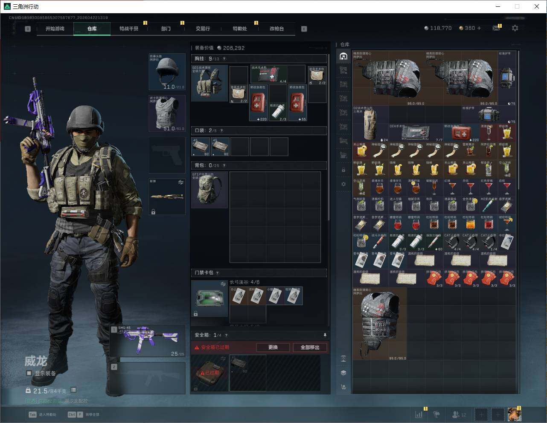This screenshot has height=423, width=547.
Task: Open the friends list icon showing 12
Action: 459,414
